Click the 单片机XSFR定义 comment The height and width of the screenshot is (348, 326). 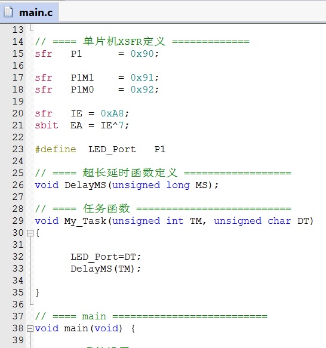[x=124, y=42]
